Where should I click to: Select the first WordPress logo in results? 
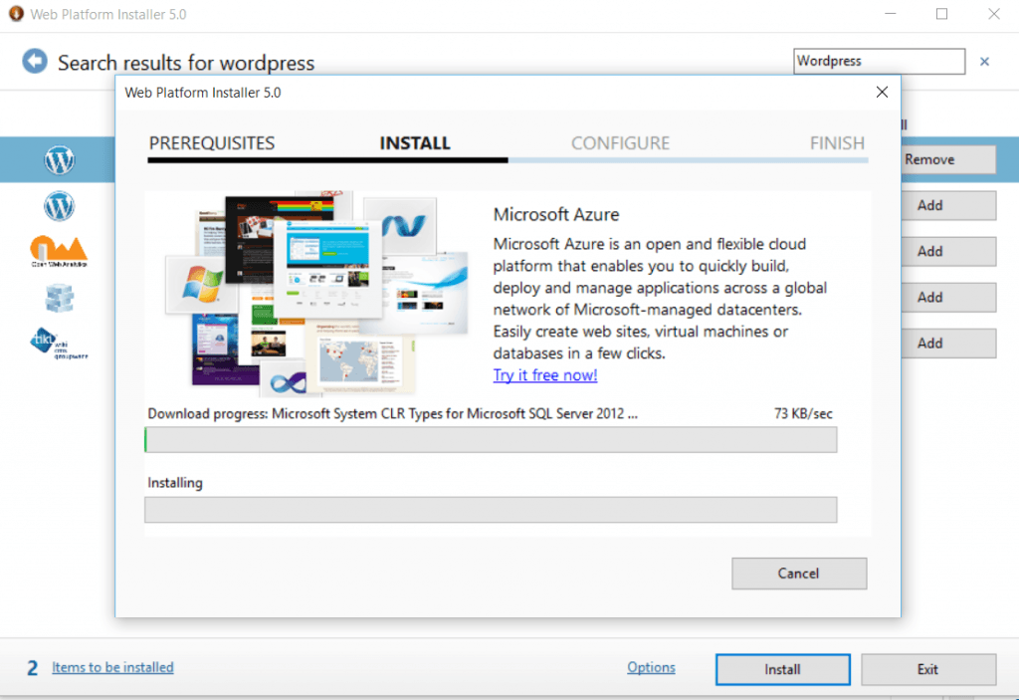[59, 160]
